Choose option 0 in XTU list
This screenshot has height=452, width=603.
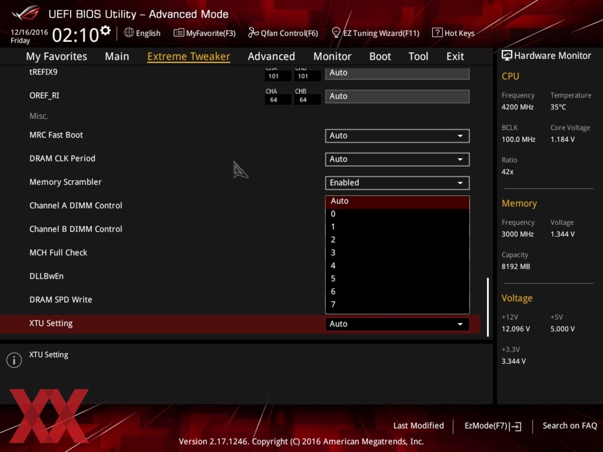pos(397,214)
